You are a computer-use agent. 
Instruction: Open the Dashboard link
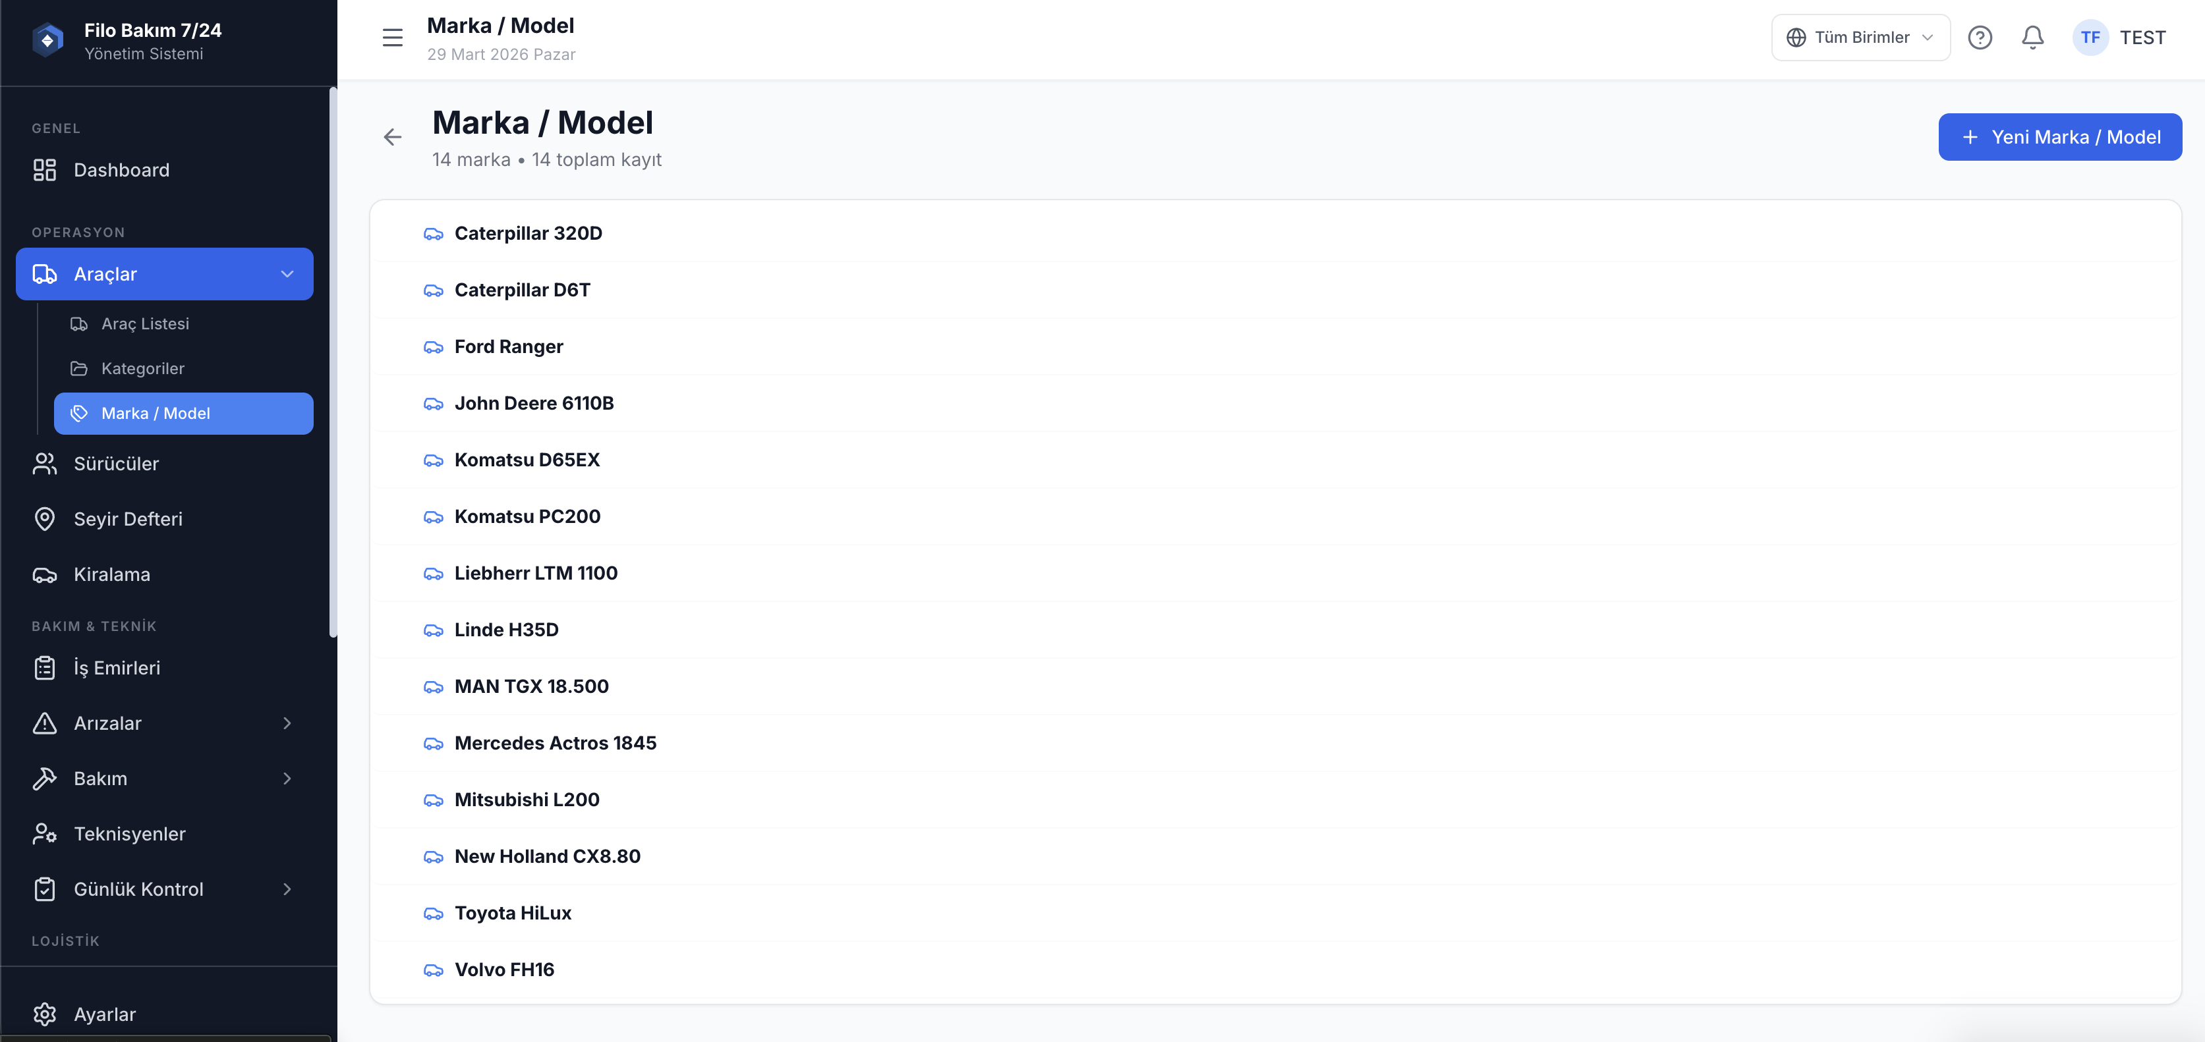pos(121,170)
